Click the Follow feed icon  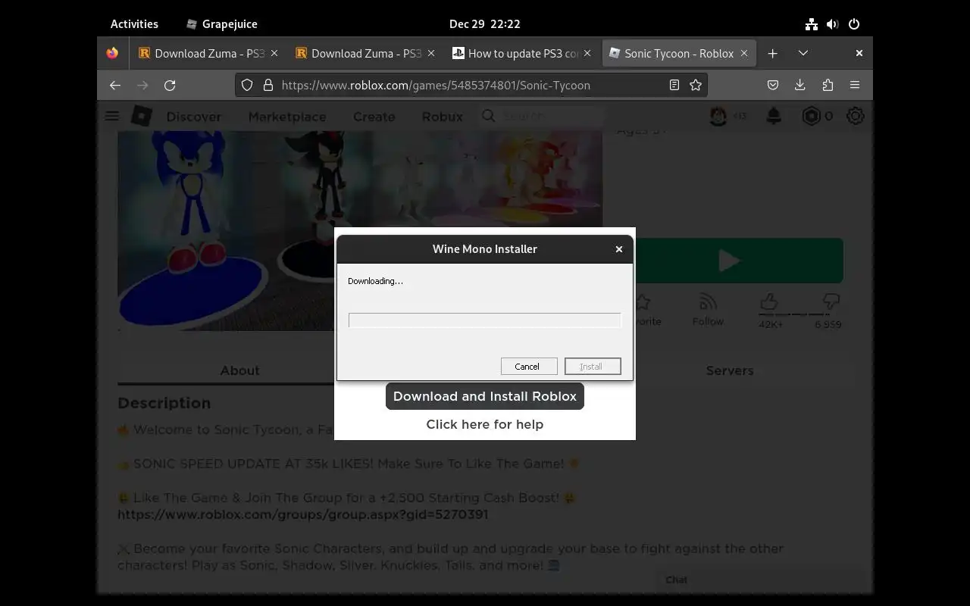click(x=708, y=302)
